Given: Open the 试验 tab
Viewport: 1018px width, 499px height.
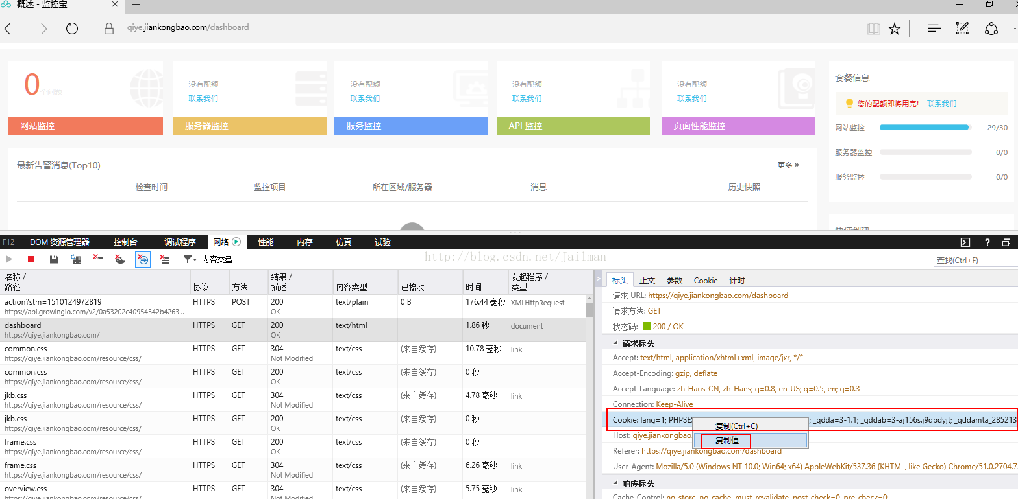Looking at the screenshot, I should (x=382, y=242).
